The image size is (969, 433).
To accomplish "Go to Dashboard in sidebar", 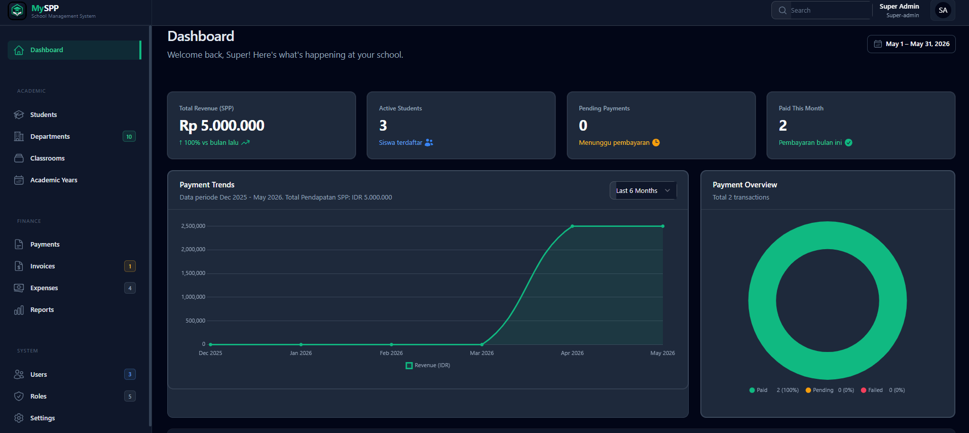I will coord(74,50).
